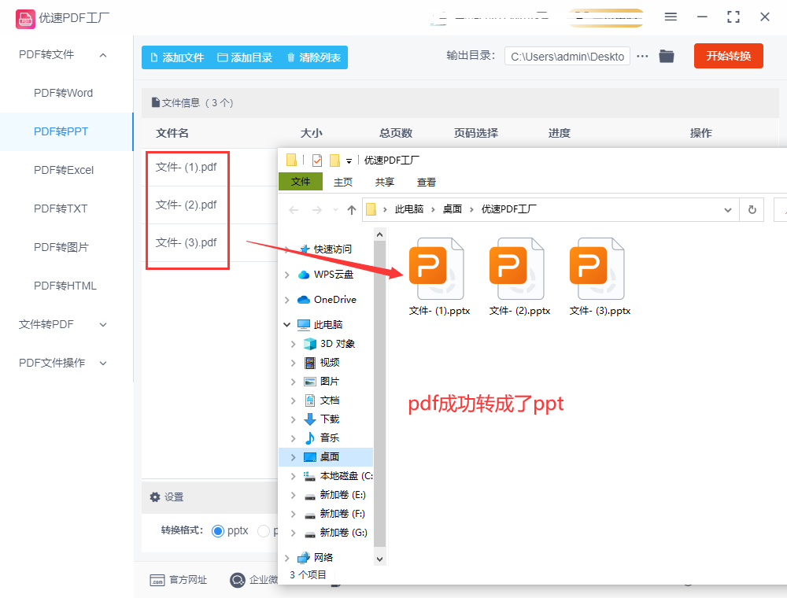
Task: Select 文档 folder in navigation tree
Action: pyautogui.click(x=322, y=401)
